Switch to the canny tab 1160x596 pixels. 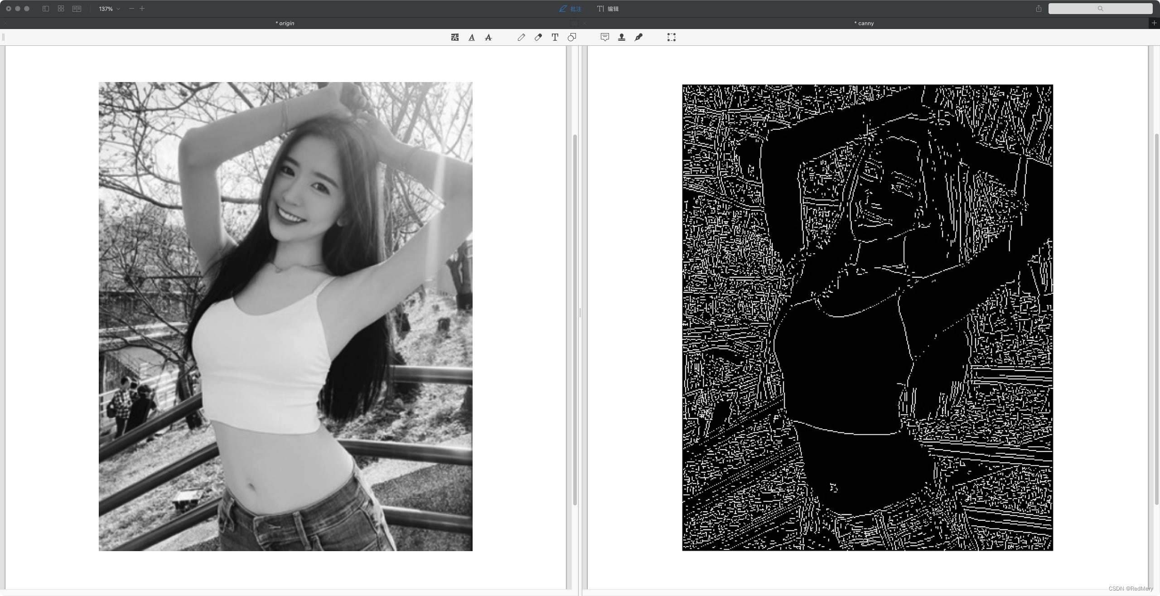864,23
